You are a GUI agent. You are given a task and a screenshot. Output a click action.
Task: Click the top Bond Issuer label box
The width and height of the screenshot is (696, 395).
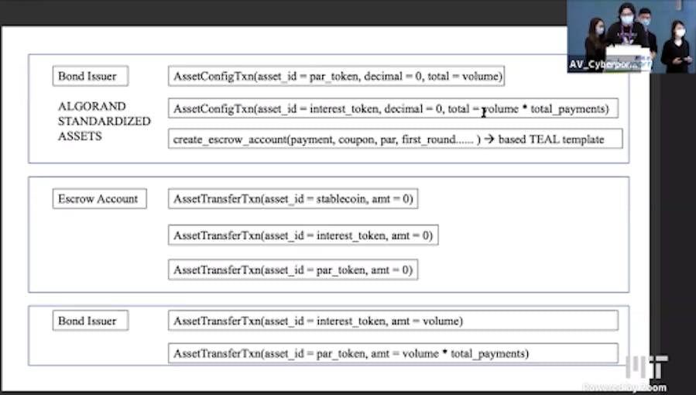[91, 76]
